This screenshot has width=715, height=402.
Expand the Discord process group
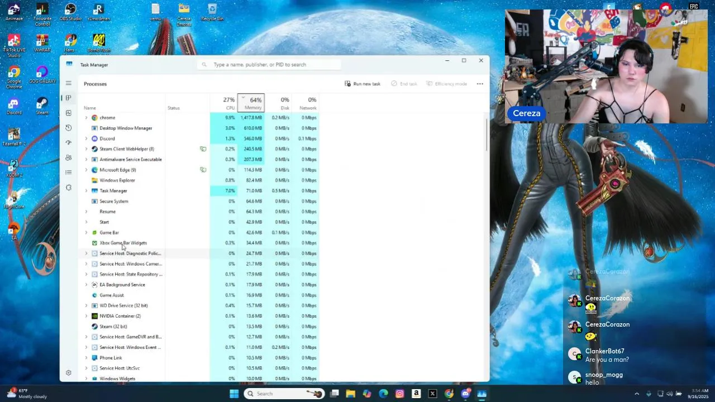point(86,138)
